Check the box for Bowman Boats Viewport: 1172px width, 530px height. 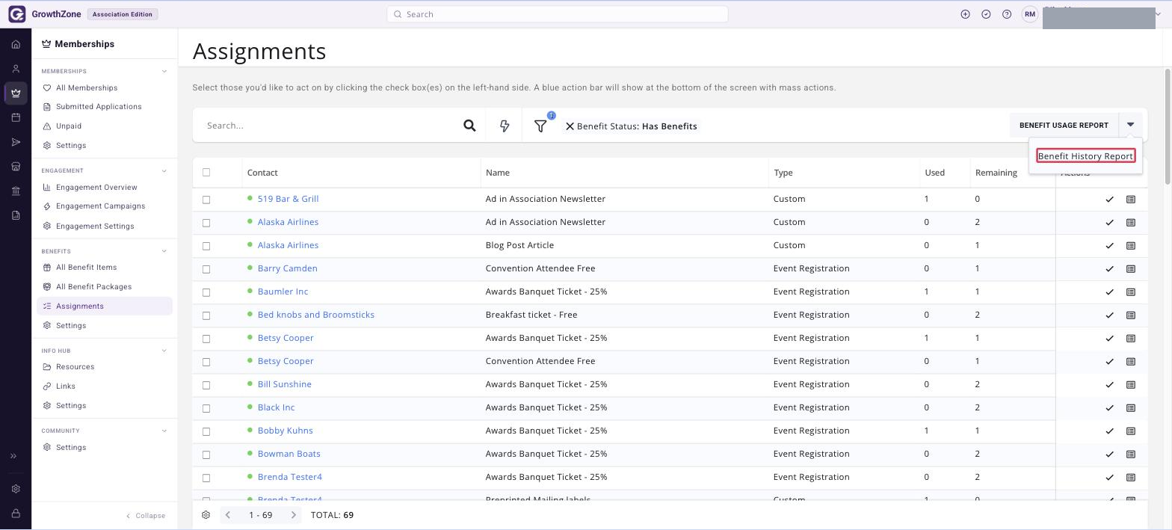206,454
